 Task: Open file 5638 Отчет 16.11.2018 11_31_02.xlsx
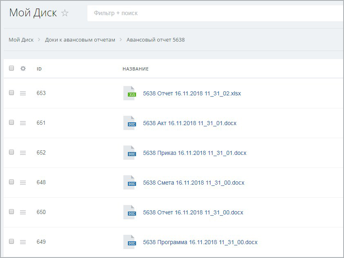(192, 93)
